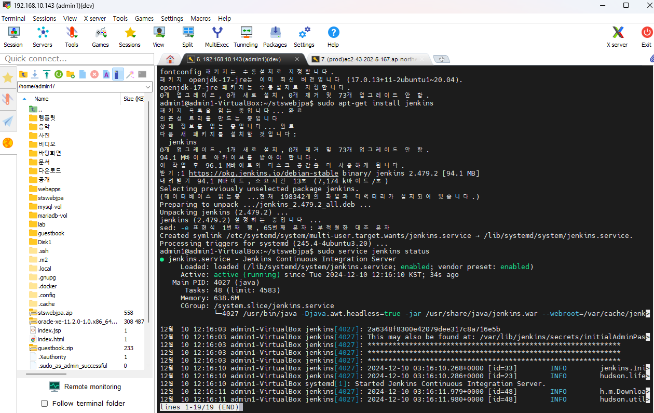Screen dimensions: 654x413
Task: Expand the remote path dropdown
Action: pyautogui.click(x=148, y=87)
